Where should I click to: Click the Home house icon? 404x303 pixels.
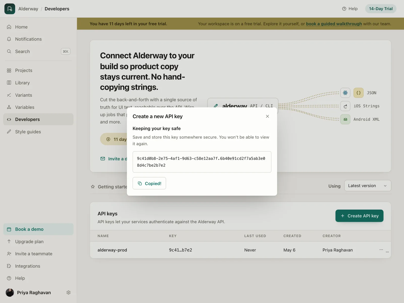(x=9, y=27)
